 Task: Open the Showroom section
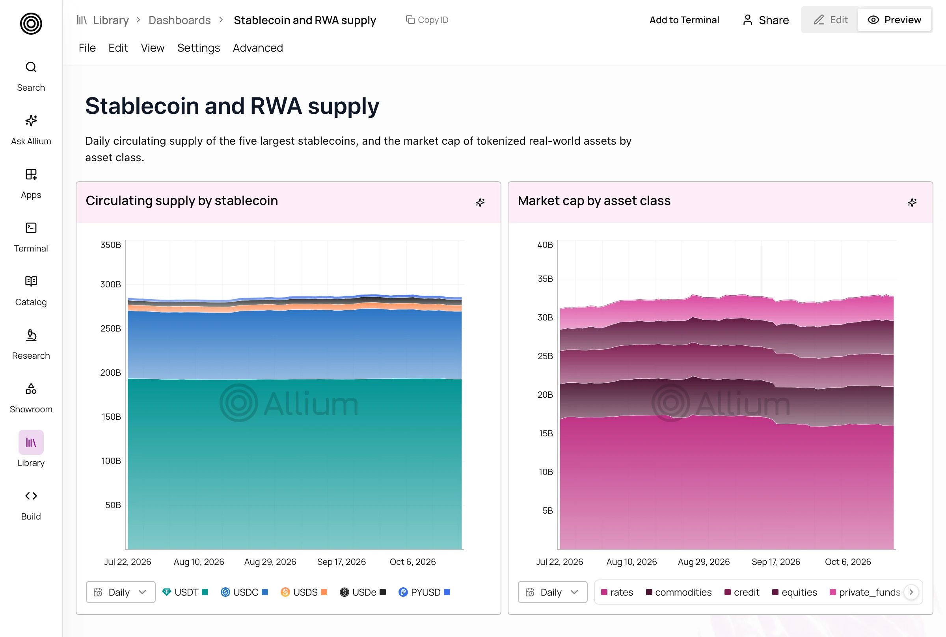tap(31, 398)
